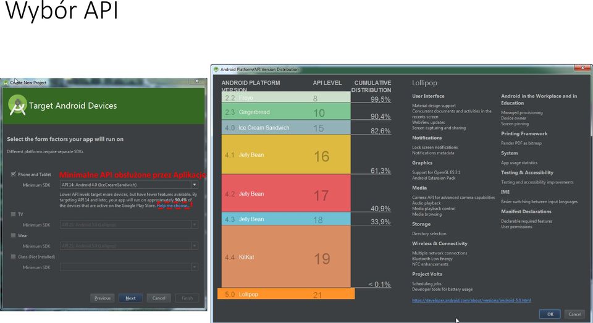
Task: Click the Storage section heading
Action: pyautogui.click(x=421, y=224)
